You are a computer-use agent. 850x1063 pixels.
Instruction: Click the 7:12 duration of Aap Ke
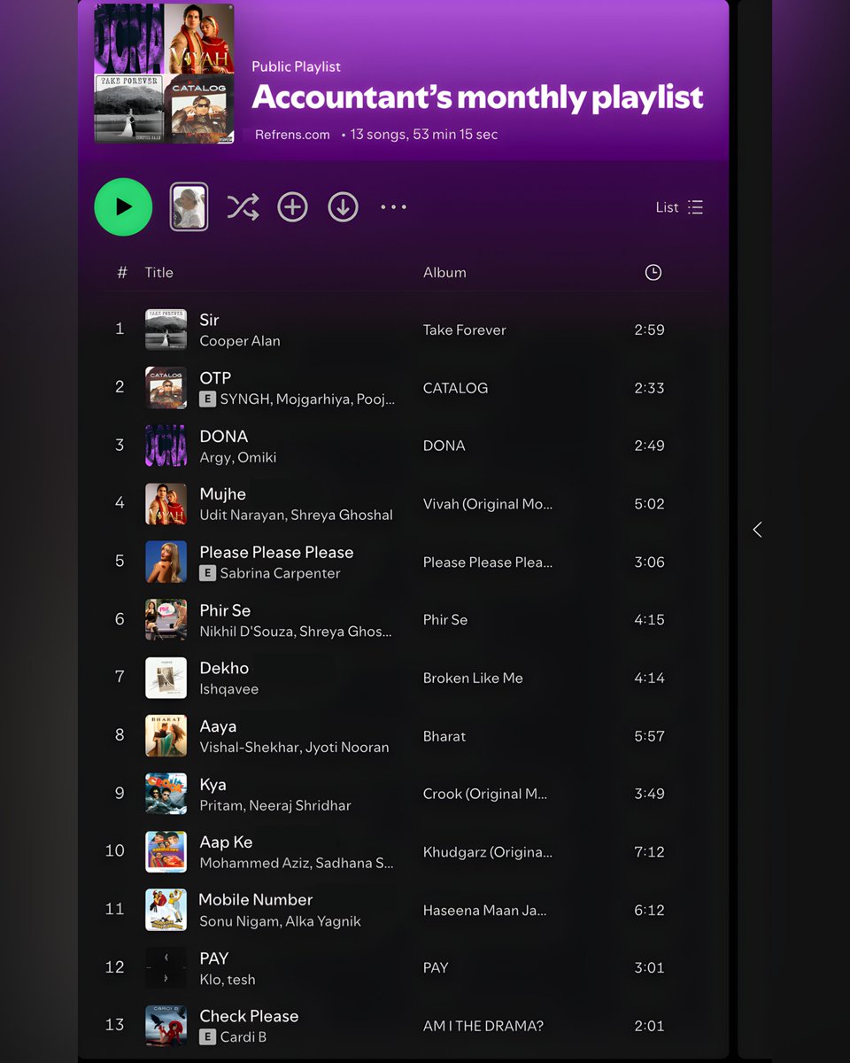[649, 852]
